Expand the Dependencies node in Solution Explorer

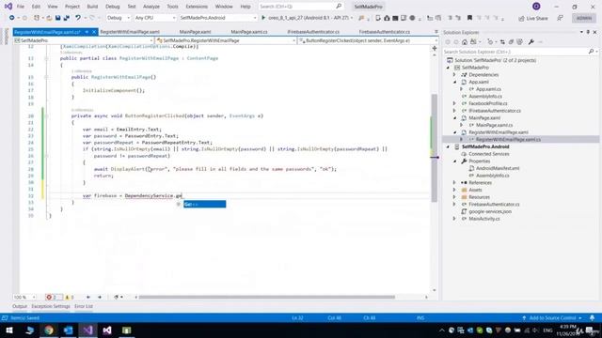click(454, 75)
